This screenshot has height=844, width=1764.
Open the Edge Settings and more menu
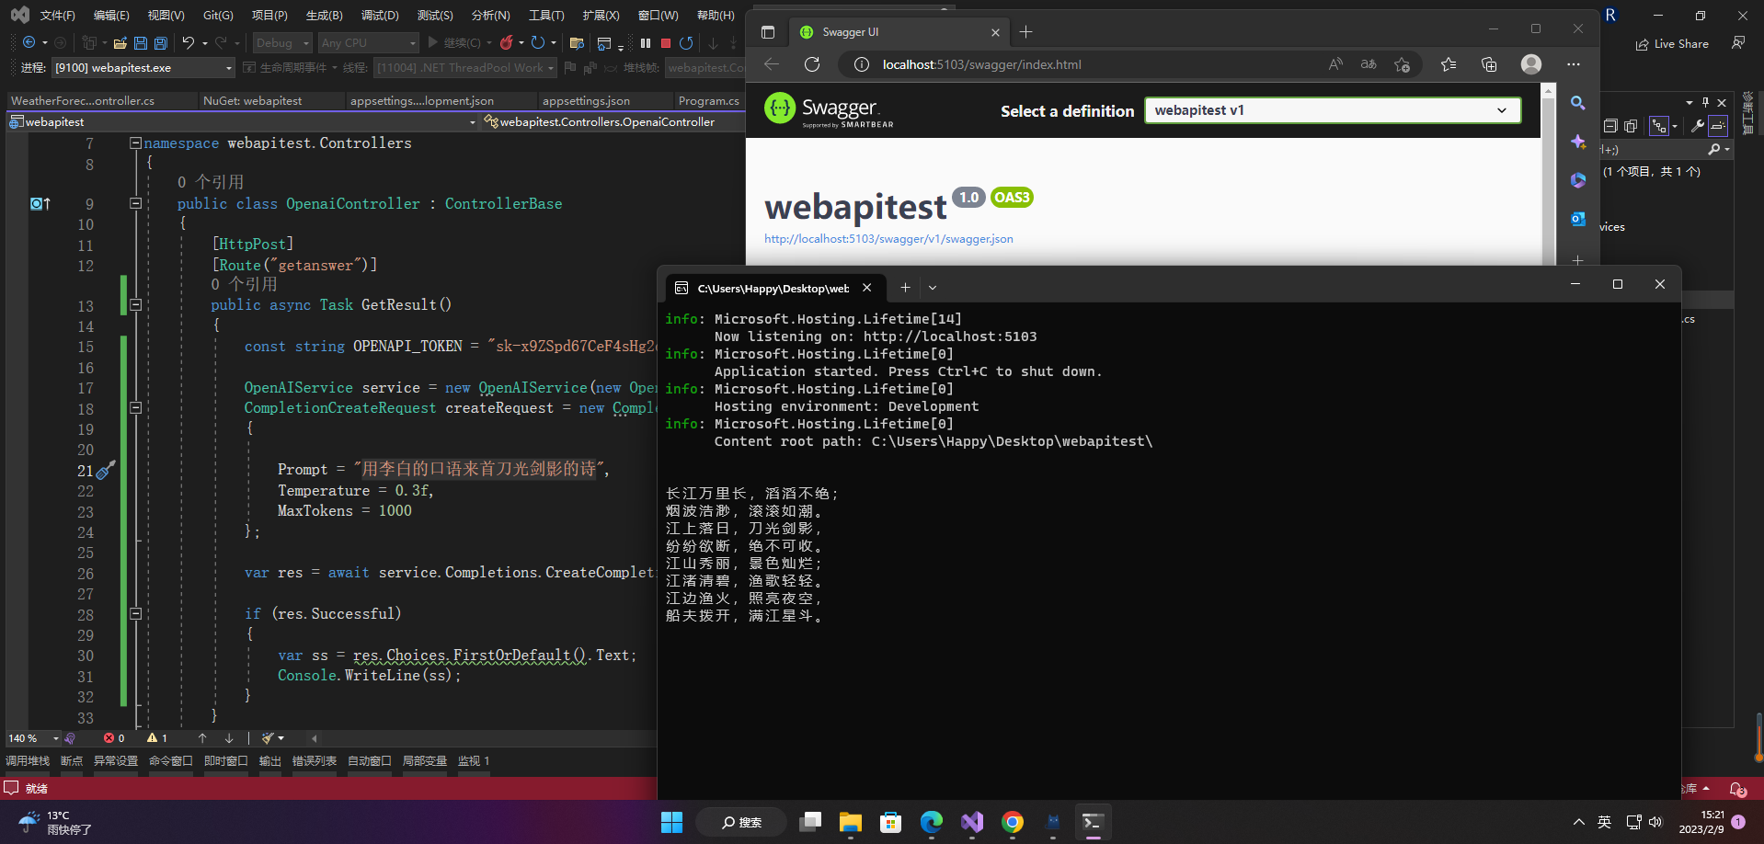point(1574,63)
